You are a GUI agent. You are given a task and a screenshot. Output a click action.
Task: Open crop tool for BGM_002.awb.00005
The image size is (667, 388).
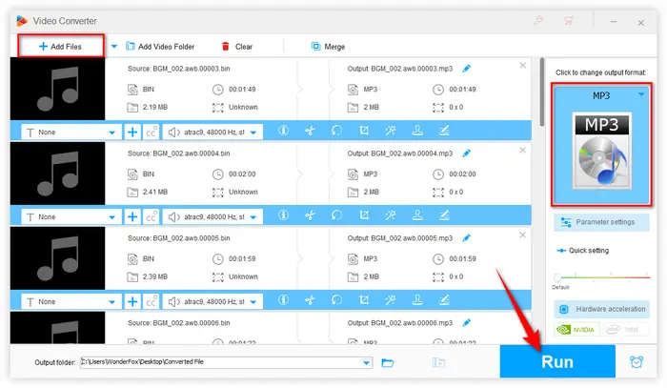click(x=364, y=300)
